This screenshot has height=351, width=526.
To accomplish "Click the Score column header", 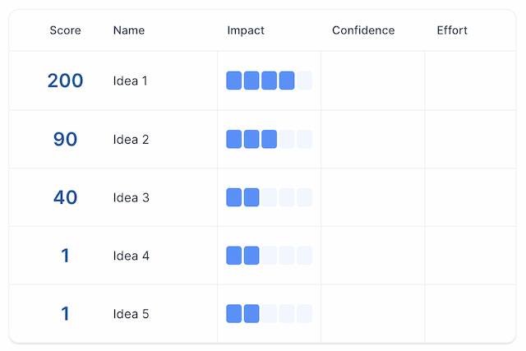I will tap(65, 30).
